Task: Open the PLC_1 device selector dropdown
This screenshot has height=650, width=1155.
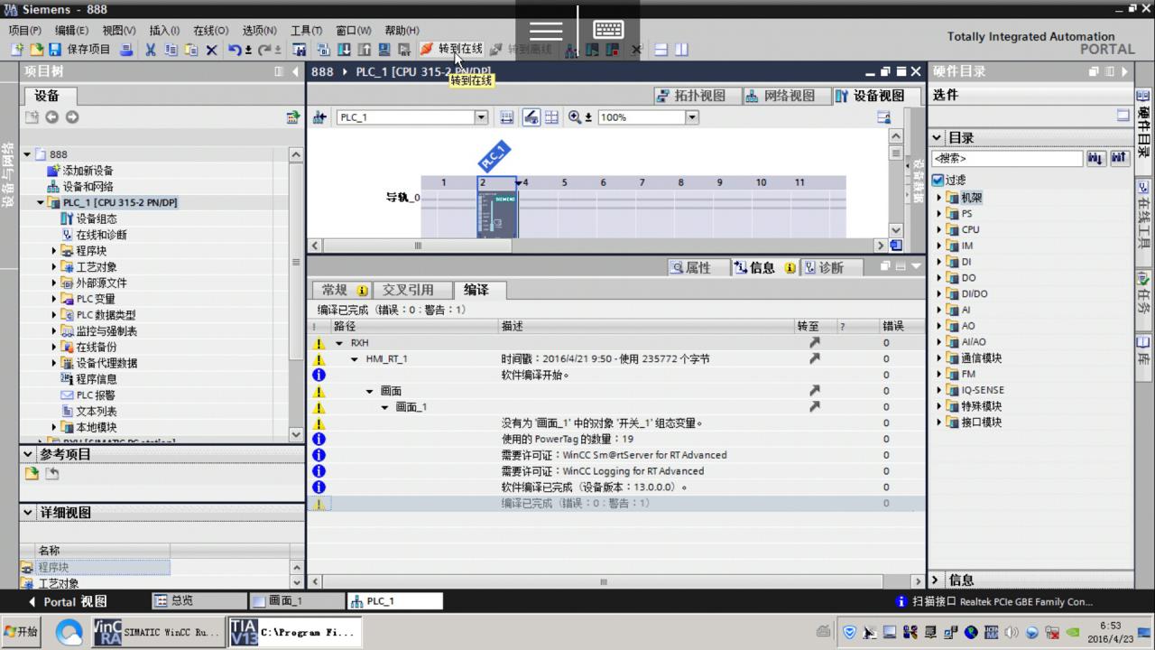Action: click(481, 117)
